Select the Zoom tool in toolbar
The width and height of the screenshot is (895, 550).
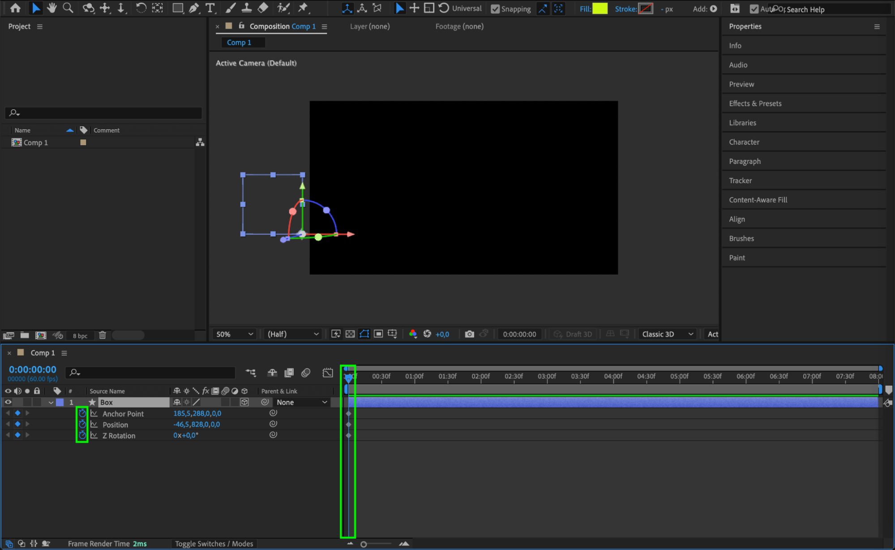click(68, 8)
